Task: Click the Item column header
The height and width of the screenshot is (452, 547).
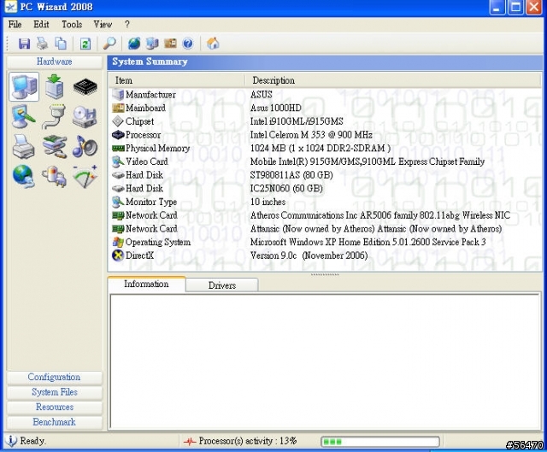Action: click(x=177, y=80)
